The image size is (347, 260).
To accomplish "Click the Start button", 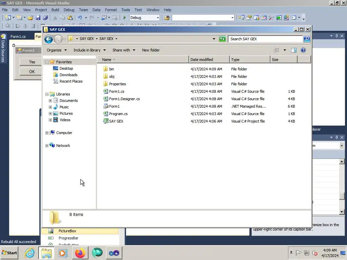I will 9,253.
